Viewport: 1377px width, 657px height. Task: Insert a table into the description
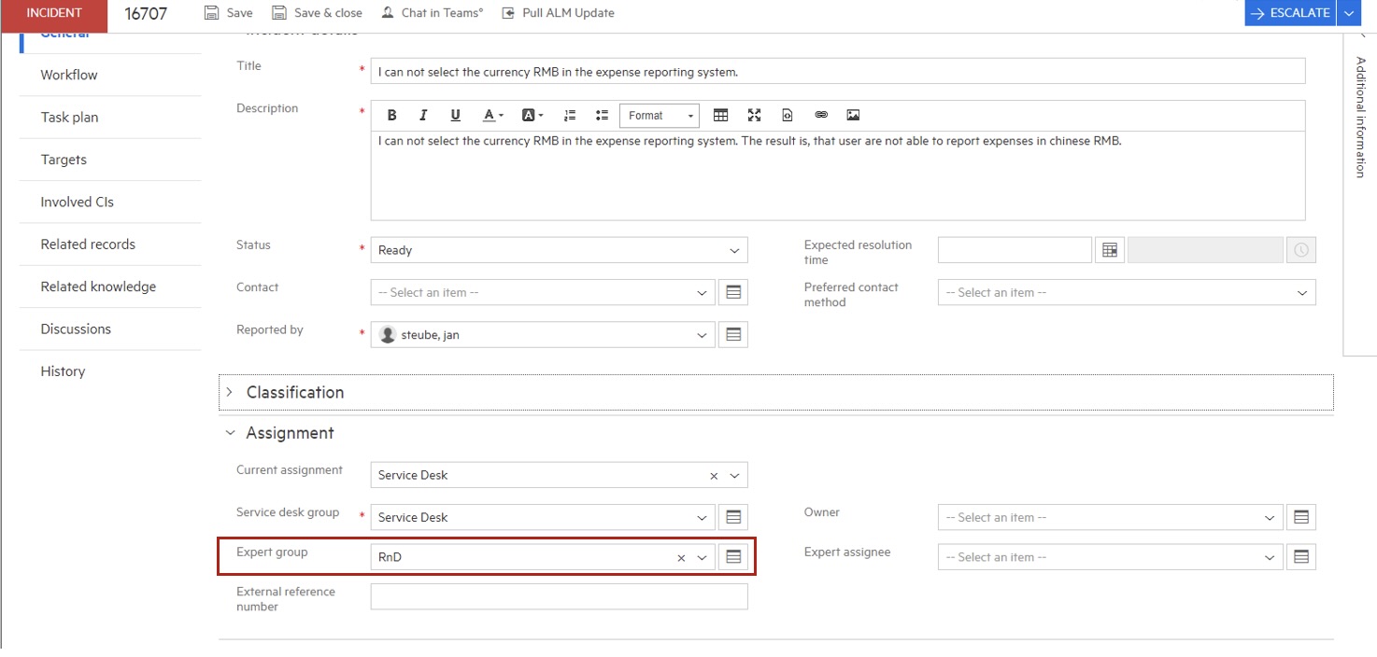pyautogui.click(x=721, y=114)
